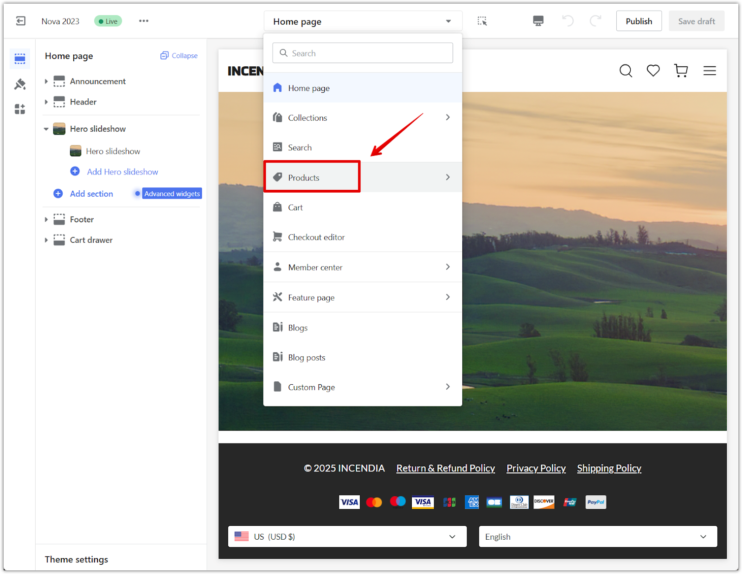Click the wishlist heart icon in preview
Image resolution: width=742 pixels, height=574 pixels.
click(653, 71)
